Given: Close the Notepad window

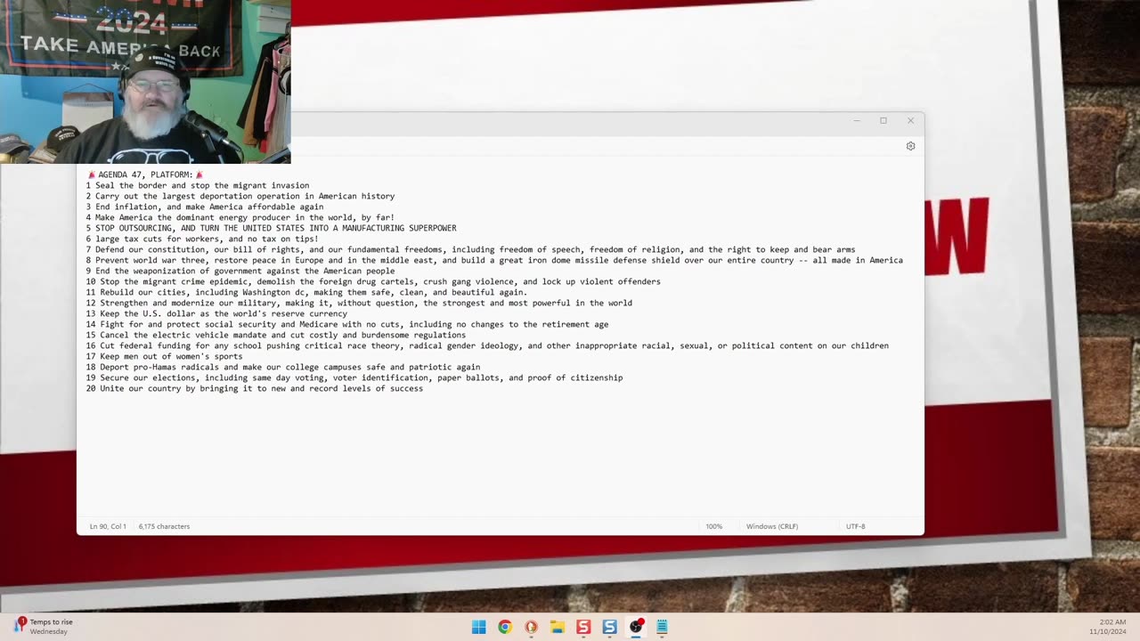Looking at the screenshot, I should click(x=910, y=120).
